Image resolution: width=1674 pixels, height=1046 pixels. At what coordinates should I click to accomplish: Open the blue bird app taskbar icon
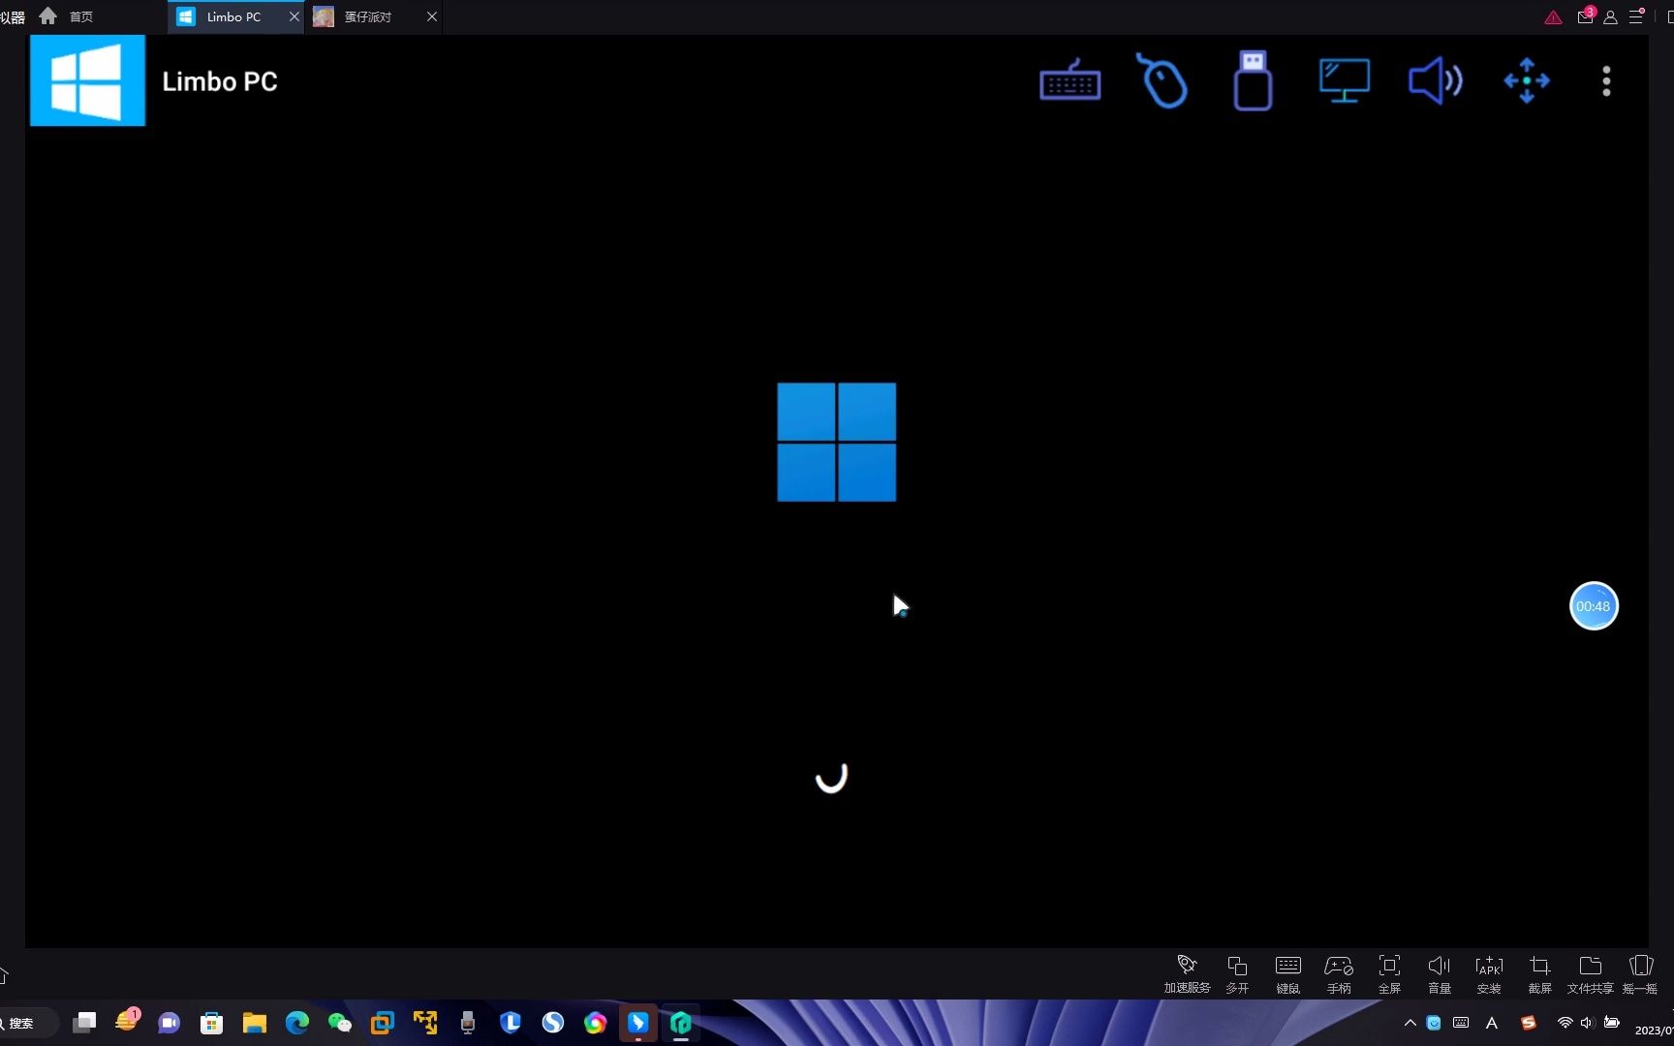tap(638, 1023)
